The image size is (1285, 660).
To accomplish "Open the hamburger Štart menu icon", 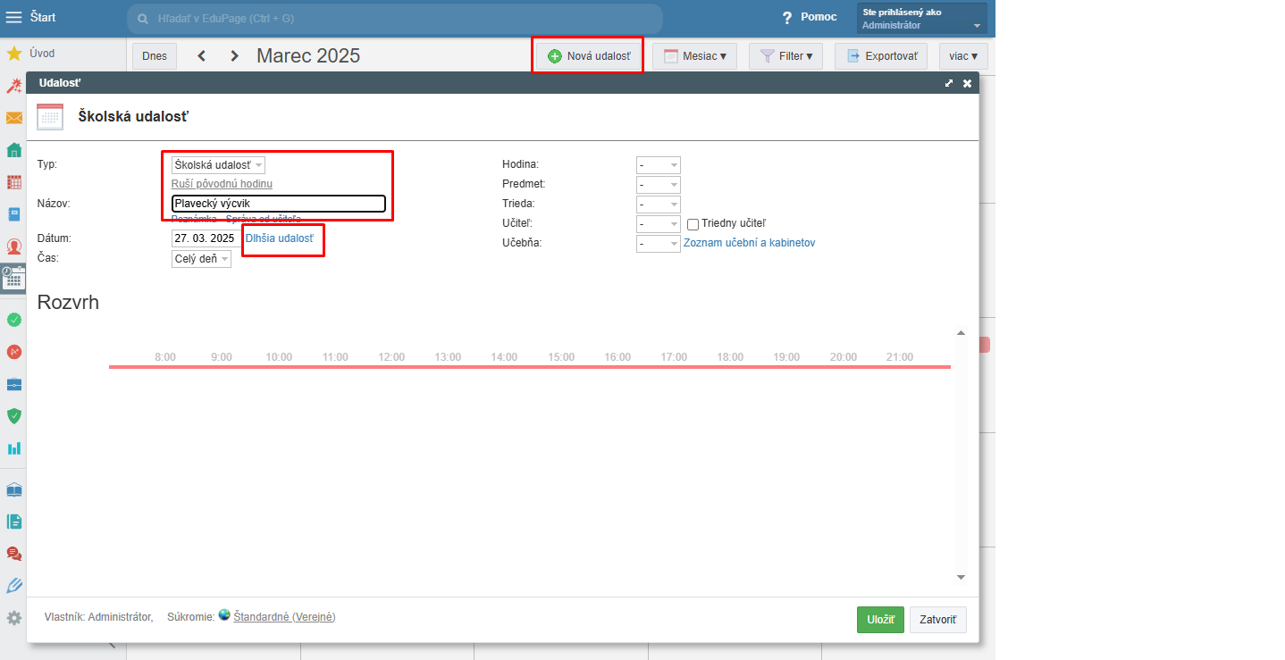I will click(13, 17).
